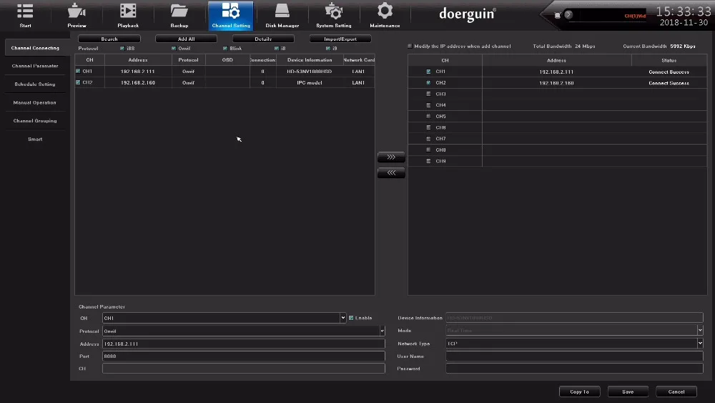
Task: Switch to Manual Operation tab
Action: tap(35, 102)
